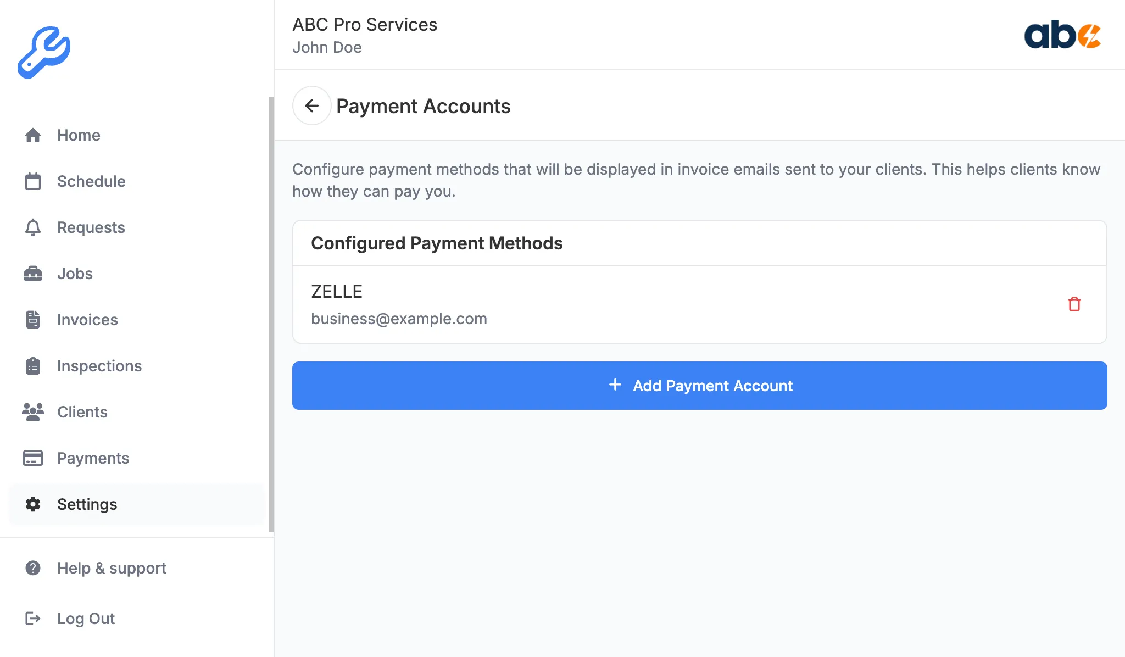Screen dimensions: 1125x657
Task: Click the Add Payment Account button
Action: [700, 386]
